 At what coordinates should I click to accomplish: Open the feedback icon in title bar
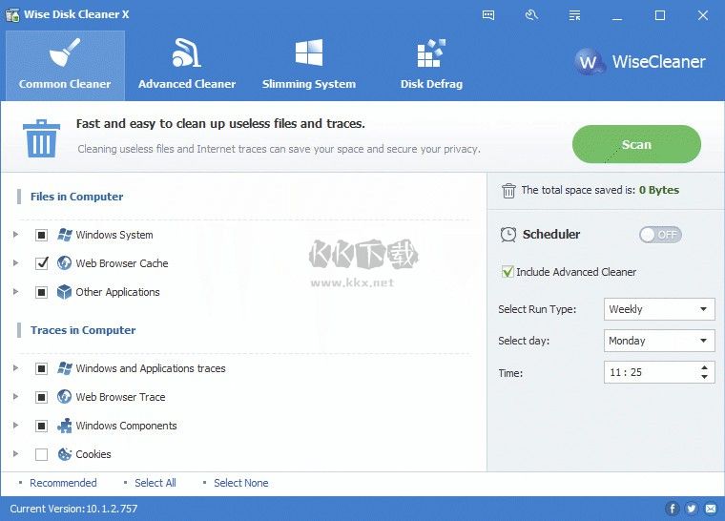488,15
